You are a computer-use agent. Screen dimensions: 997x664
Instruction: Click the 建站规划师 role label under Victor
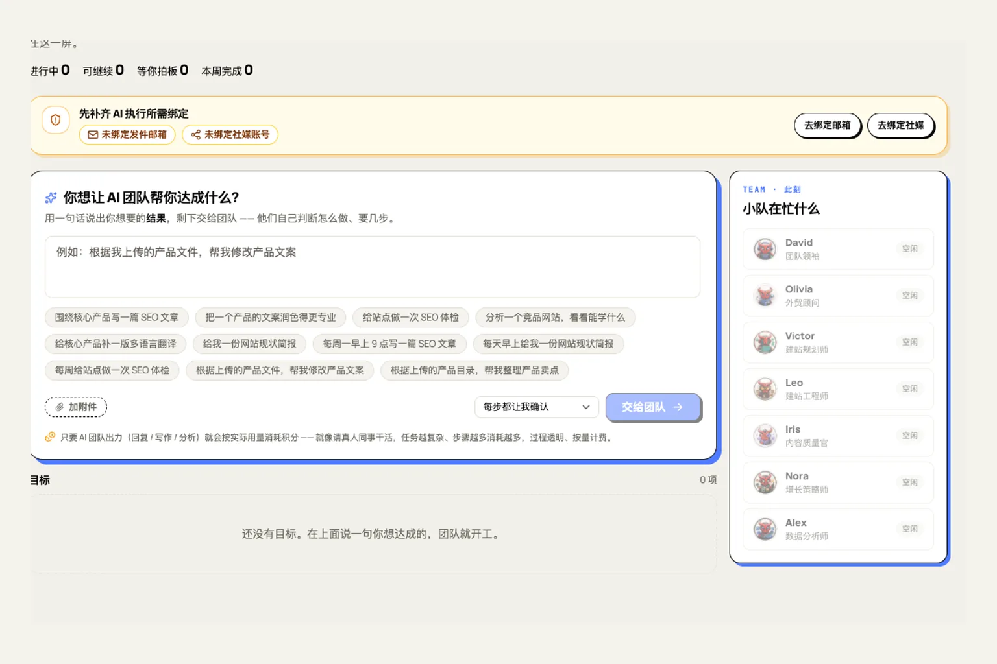[x=807, y=350]
